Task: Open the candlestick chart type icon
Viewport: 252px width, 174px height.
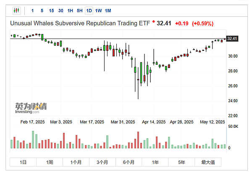Action: [16, 11]
